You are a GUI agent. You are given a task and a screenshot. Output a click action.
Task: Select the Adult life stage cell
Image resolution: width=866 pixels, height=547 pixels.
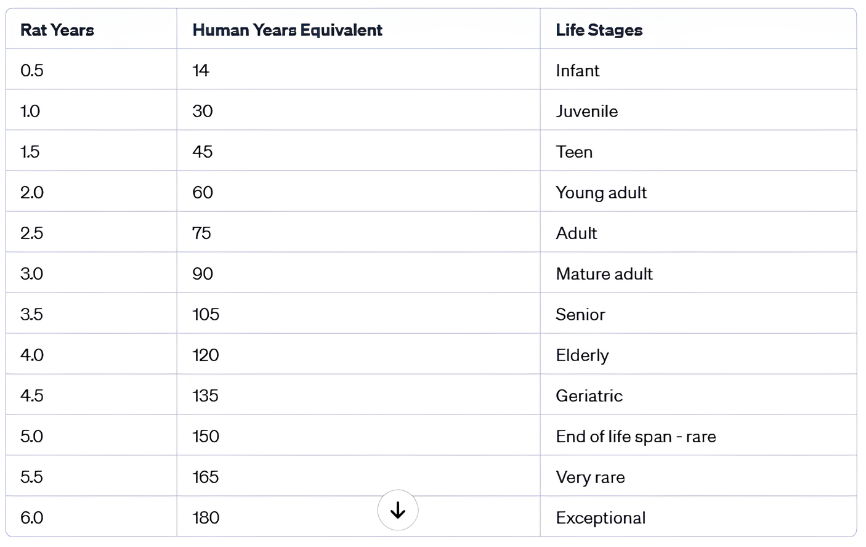[576, 233]
